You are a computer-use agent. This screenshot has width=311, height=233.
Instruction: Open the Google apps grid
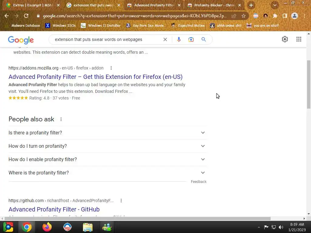(x=299, y=39)
